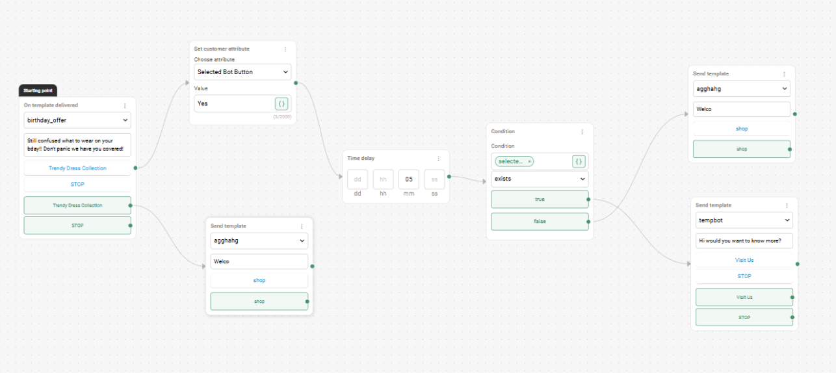The image size is (836, 373).
Task: Click the Value input containing Yes
Action: coord(234,103)
